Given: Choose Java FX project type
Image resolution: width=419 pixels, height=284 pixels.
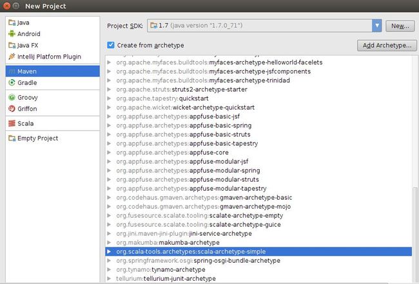Looking at the screenshot, I should point(53,45).
